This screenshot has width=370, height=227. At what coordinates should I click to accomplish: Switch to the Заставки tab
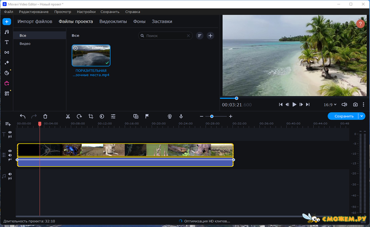tap(162, 22)
